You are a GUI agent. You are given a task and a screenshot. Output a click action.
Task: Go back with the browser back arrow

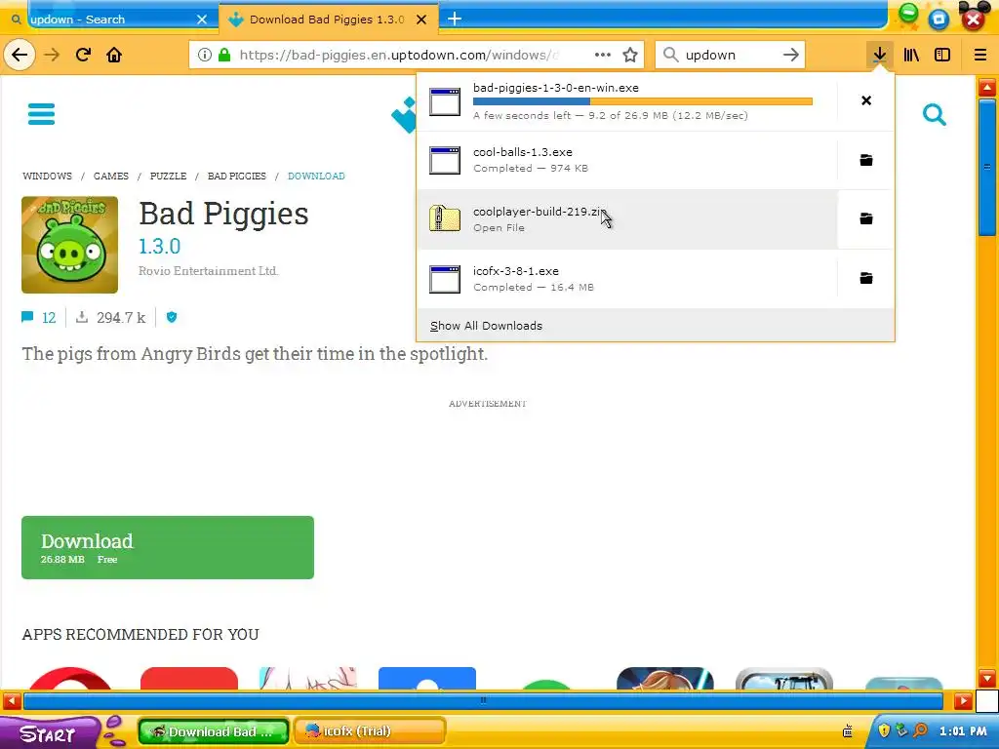20,55
